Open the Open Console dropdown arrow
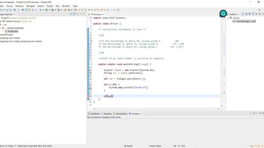Screen dimensions: 264x148 tap(263, 113)
